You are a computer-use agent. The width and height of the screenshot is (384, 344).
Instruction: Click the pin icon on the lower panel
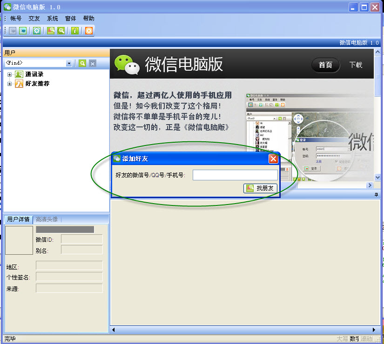pyautogui.click(x=377, y=195)
